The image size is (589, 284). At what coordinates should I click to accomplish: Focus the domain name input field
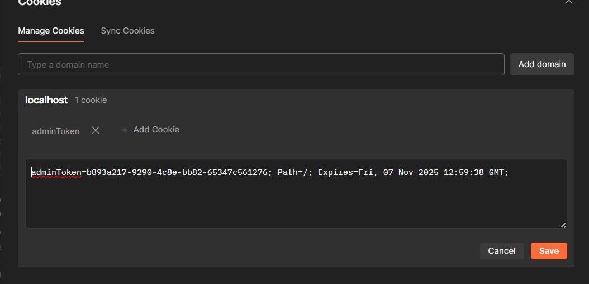[261, 64]
